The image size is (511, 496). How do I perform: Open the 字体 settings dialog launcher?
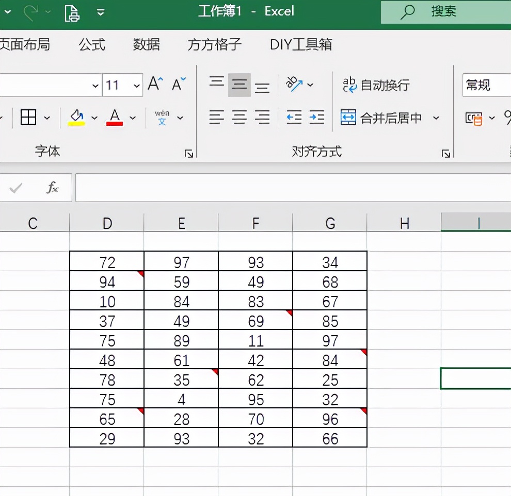coord(189,153)
